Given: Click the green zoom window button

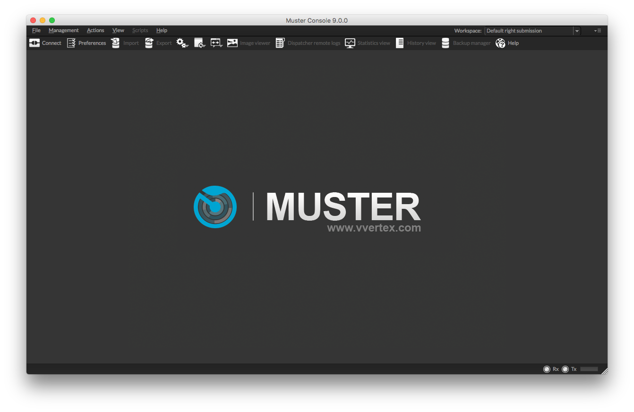Looking at the screenshot, I should [52, 20].
